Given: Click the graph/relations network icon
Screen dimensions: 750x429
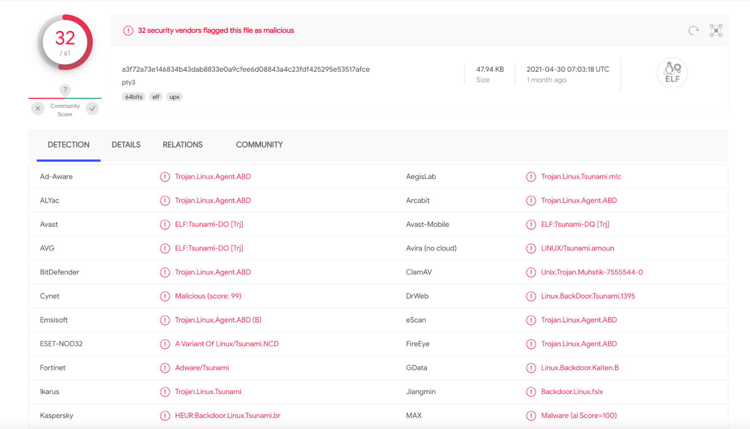Looking at the screenshot, I should [716, 30].
